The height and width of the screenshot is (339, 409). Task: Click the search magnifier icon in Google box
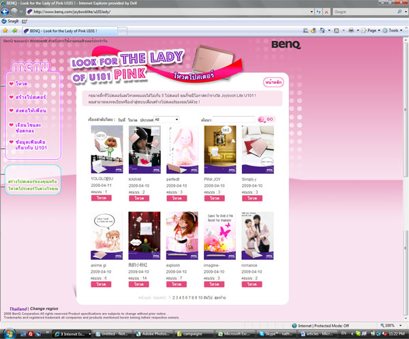tap(399, 12)
